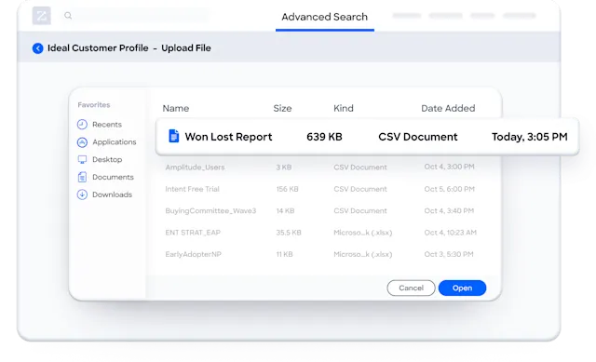Focus the top search input field
The width and height of the screenshot is (596, 362).
click(135, 16)
